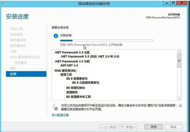190x132 pixels.
Task: Select the Web 服务器角色(IIS) step
Action: [x=25, y=57]
